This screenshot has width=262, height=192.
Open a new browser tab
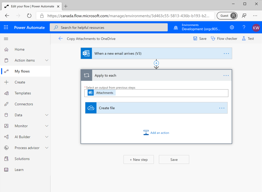coord(66,6)
